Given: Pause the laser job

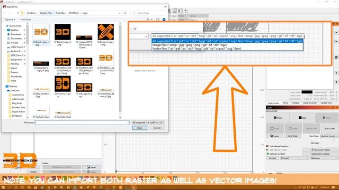Looking at the screenshot, I should coord(278,118).
